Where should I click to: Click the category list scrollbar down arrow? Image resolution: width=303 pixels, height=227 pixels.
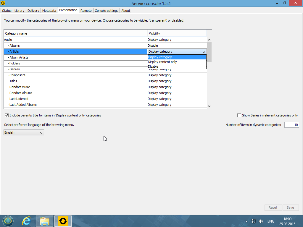point(209,106)
